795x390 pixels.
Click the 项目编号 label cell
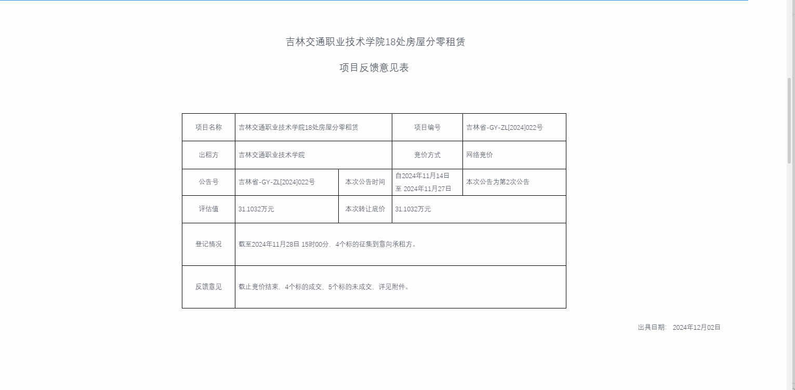tap(427, 127)
